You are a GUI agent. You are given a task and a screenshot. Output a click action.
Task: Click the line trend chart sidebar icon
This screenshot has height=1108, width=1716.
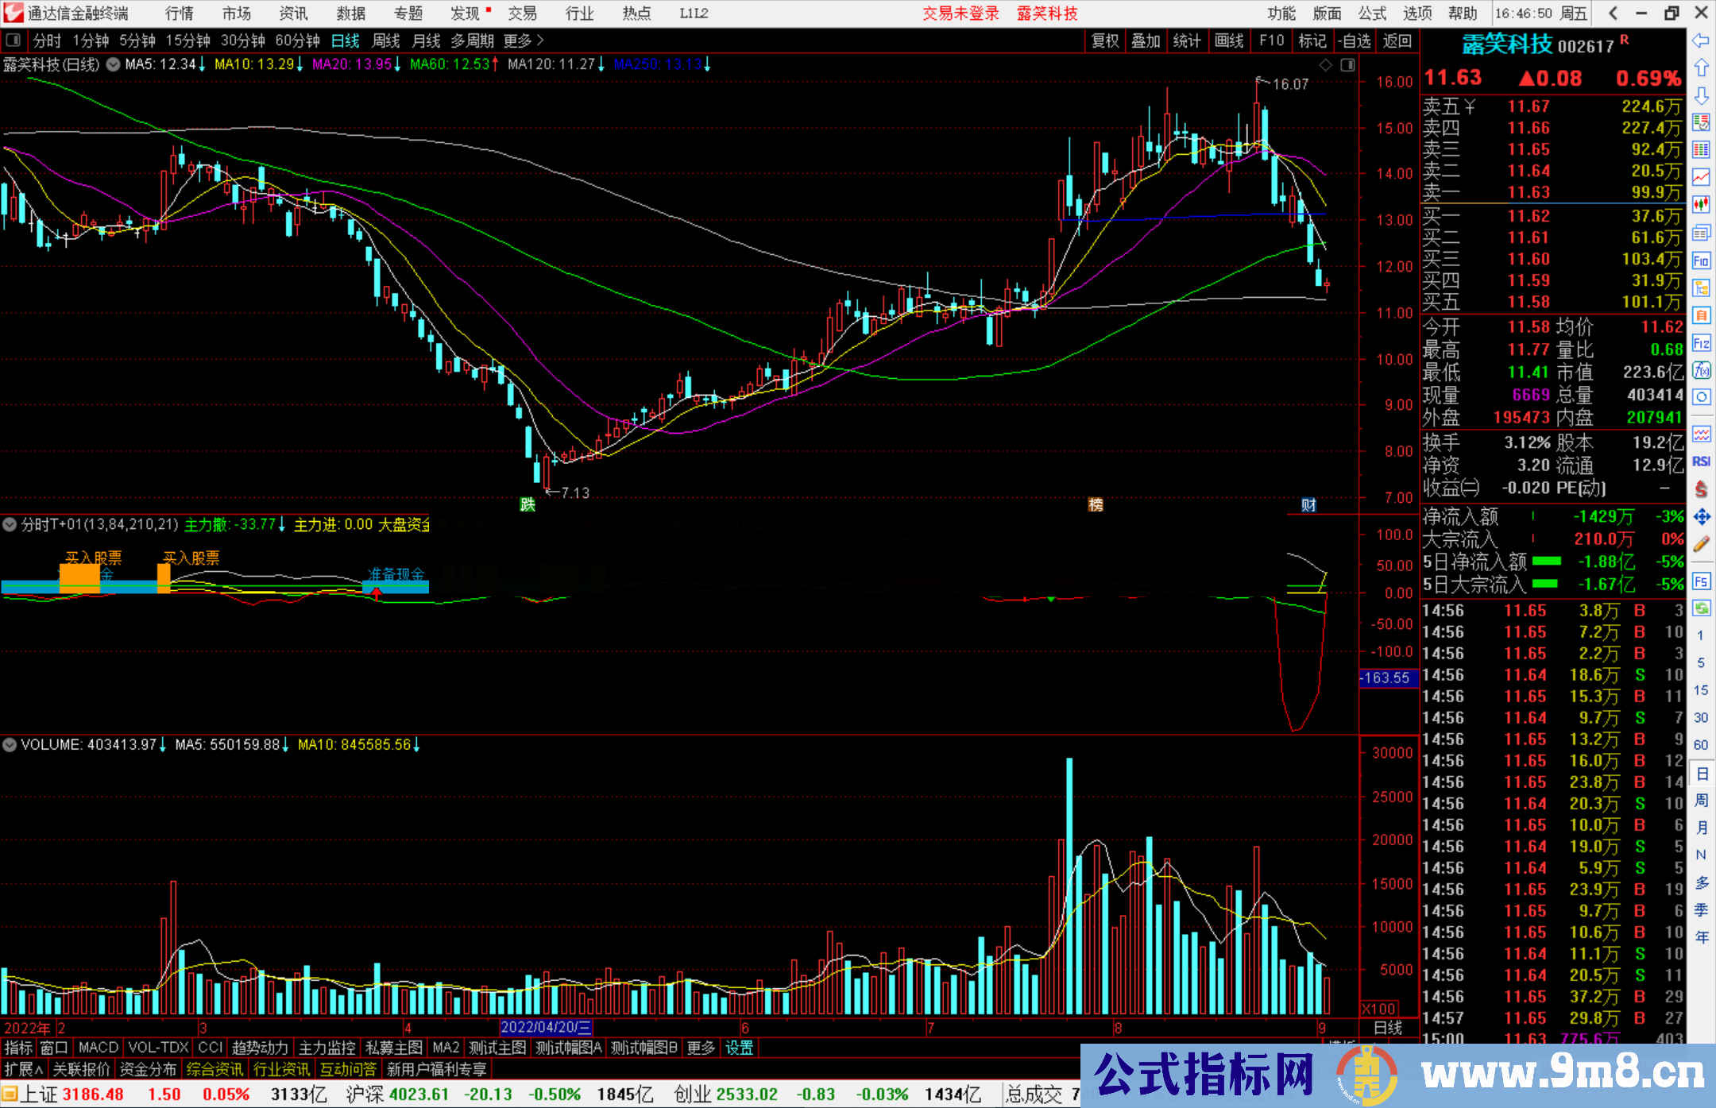click(1701, 176)
